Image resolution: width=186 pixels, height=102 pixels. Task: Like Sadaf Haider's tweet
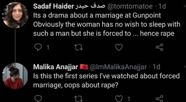coord(119,48)
